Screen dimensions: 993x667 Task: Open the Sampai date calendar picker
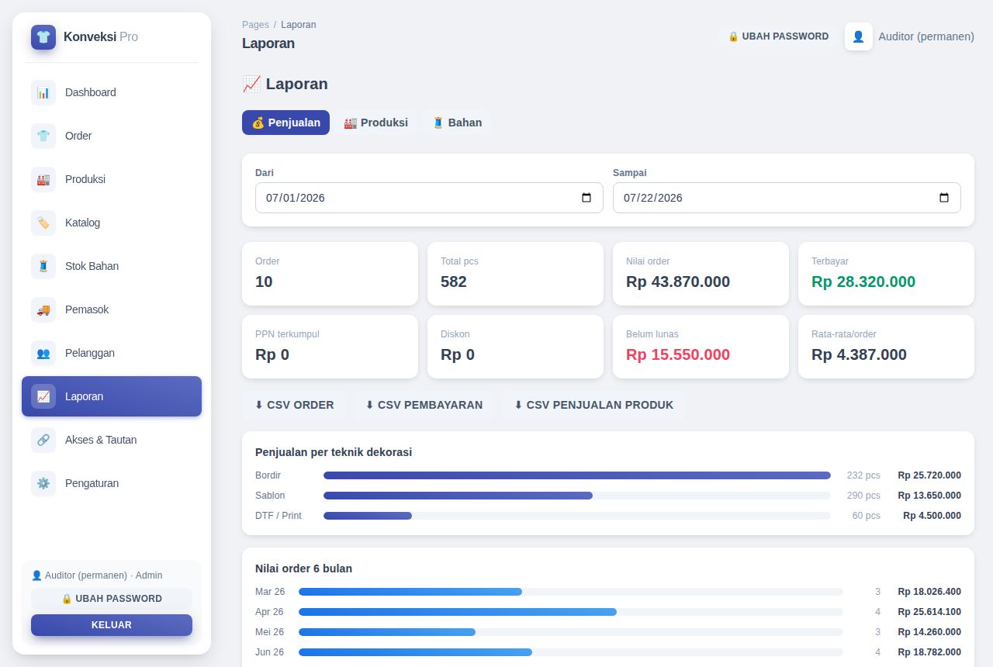tap(944, 198)
